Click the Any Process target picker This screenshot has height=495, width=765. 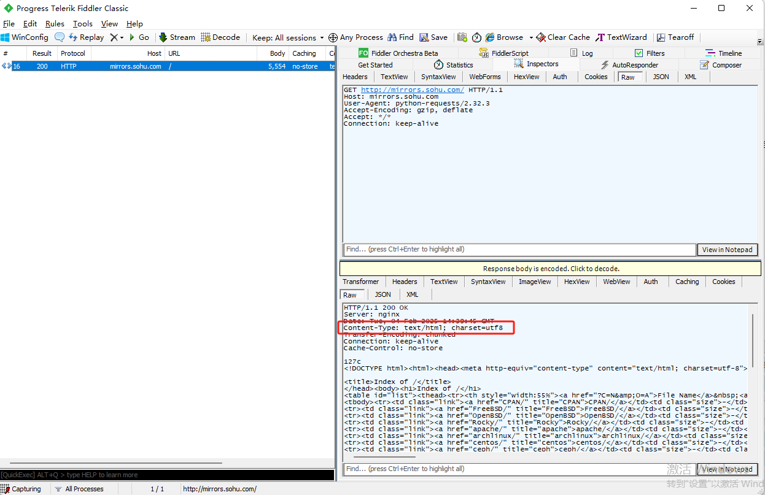pos(355,37)
